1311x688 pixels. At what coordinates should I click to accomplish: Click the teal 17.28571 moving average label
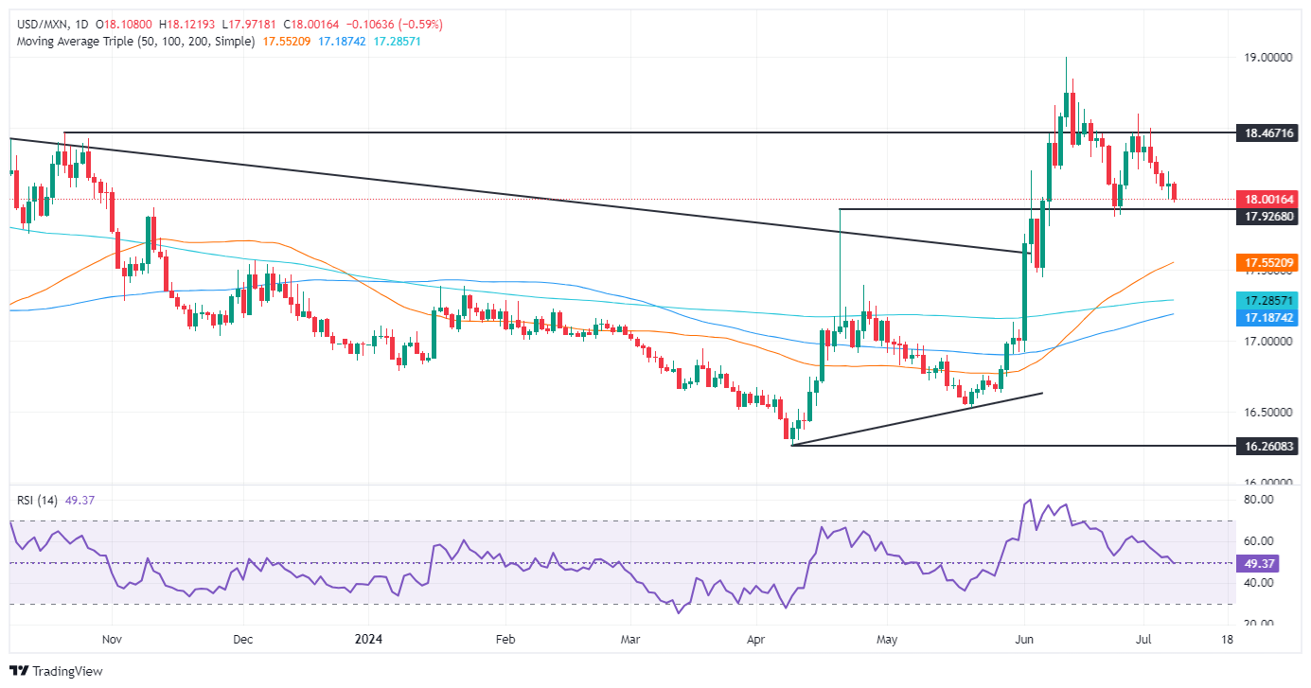[1270, 300]
